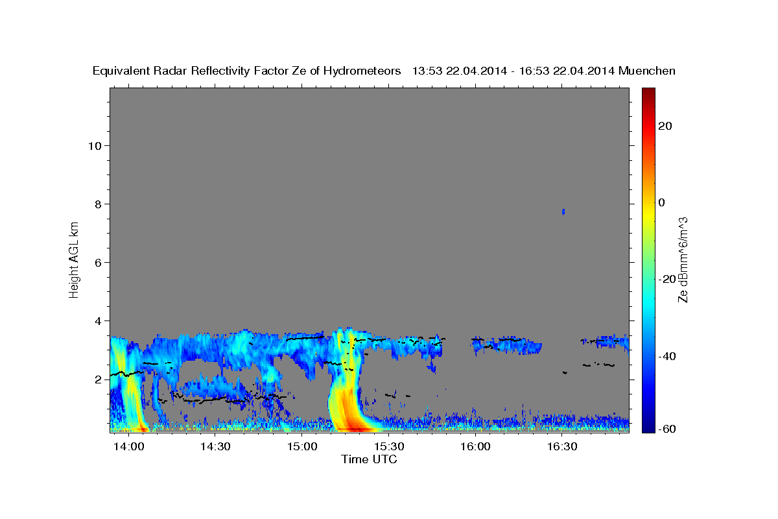Click the "Ze dBmm^6/m^3" colorbar unit label
This screenshot has height=519, width=778.
point(683,260)
